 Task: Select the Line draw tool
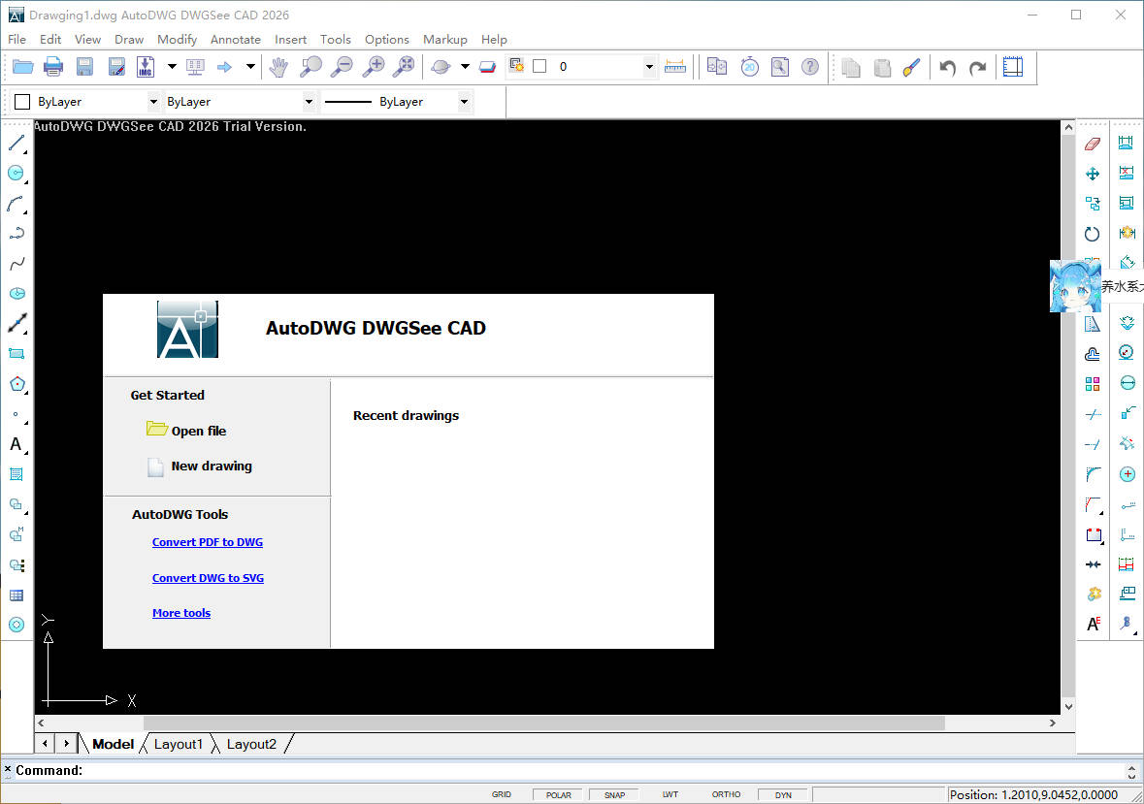point(16,143)
